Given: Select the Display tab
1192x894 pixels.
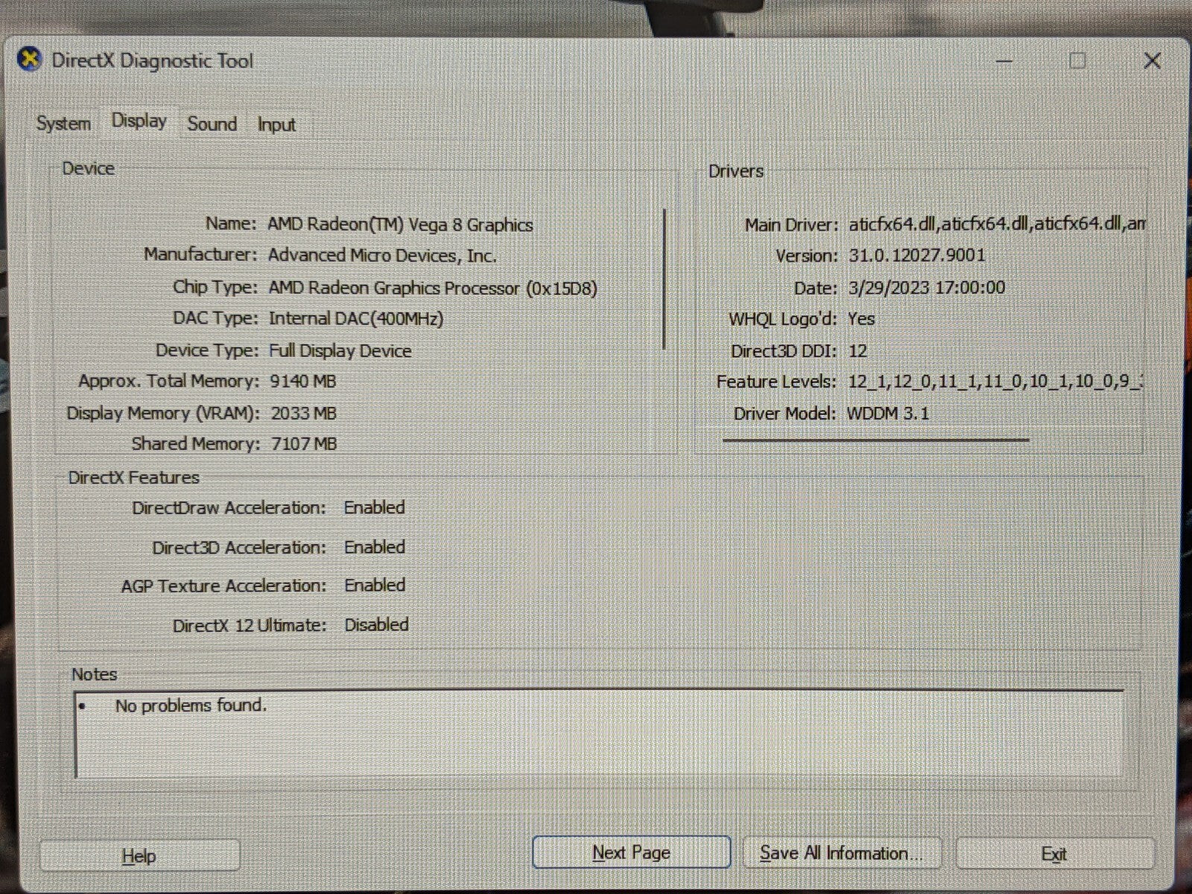Looking at the screenshot, I should tap(139, 121).
